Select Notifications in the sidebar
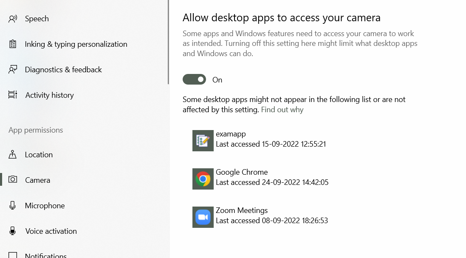The height and width of the screenshot is (258, 466). (x=45, y=255)
